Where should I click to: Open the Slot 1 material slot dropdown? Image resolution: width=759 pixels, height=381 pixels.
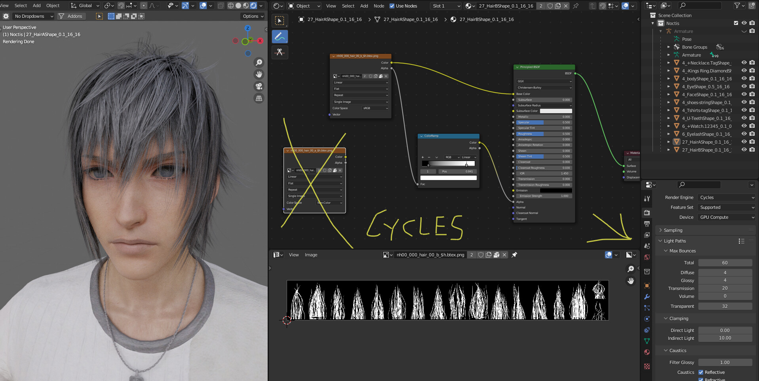click(x=446, y=6)
